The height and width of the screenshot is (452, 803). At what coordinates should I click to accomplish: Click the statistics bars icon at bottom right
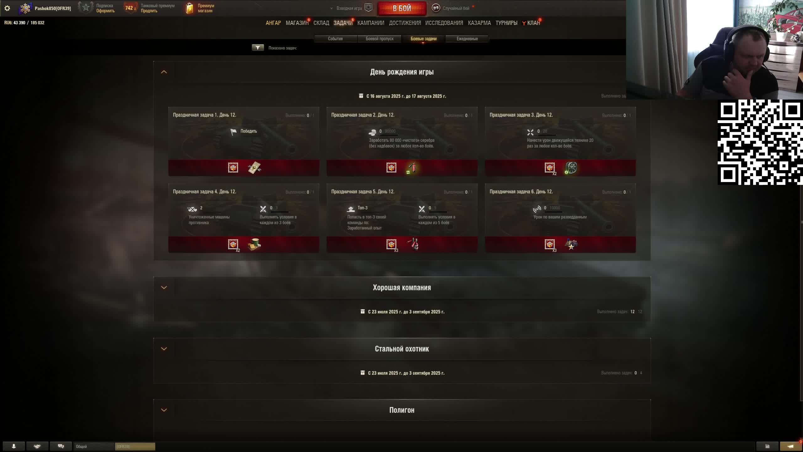point(767,446)
